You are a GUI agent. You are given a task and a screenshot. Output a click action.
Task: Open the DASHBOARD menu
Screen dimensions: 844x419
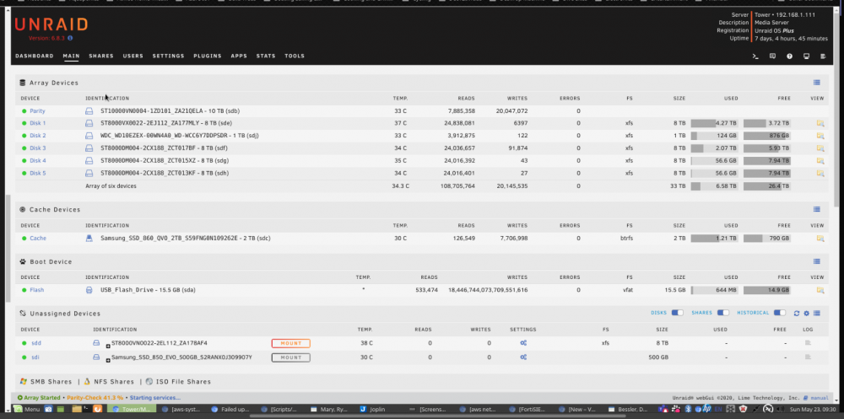click(x=34, y=56)
